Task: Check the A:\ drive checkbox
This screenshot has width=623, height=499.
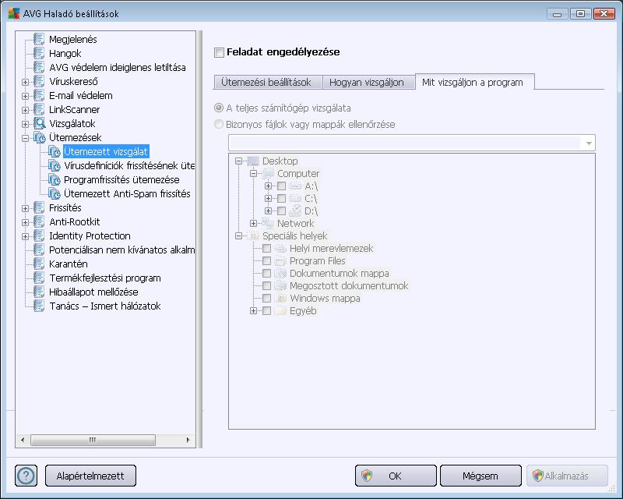Action: pyautogui.click(x=281, y=186)
